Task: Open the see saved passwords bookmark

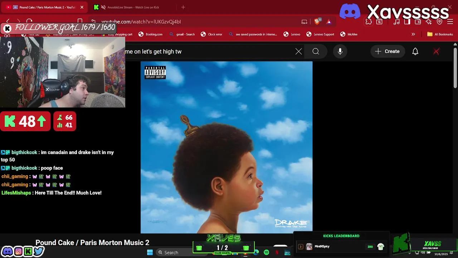Action: (x=253, y=34)
